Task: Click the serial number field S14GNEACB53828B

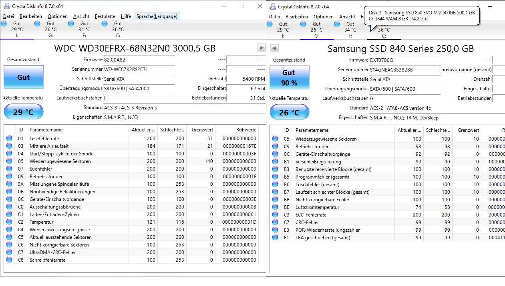Action: point(404,70)
